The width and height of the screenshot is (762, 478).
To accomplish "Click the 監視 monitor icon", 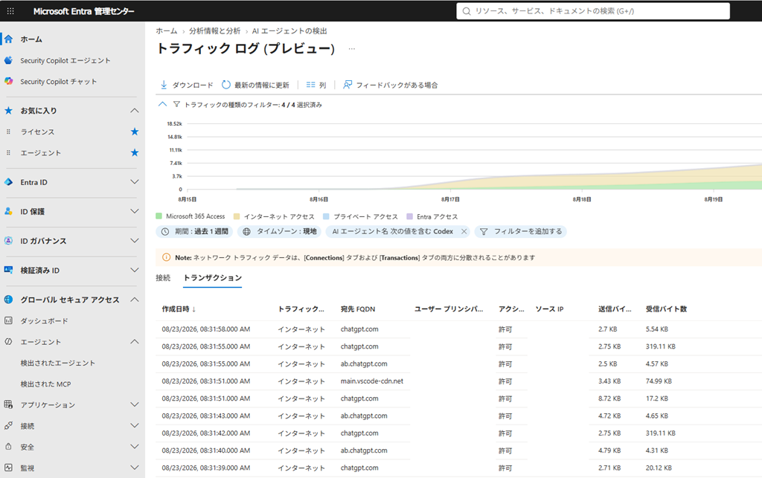I will pyautogui.click(x=8, y=468).
